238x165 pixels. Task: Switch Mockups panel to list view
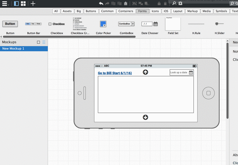click(44, 42)
